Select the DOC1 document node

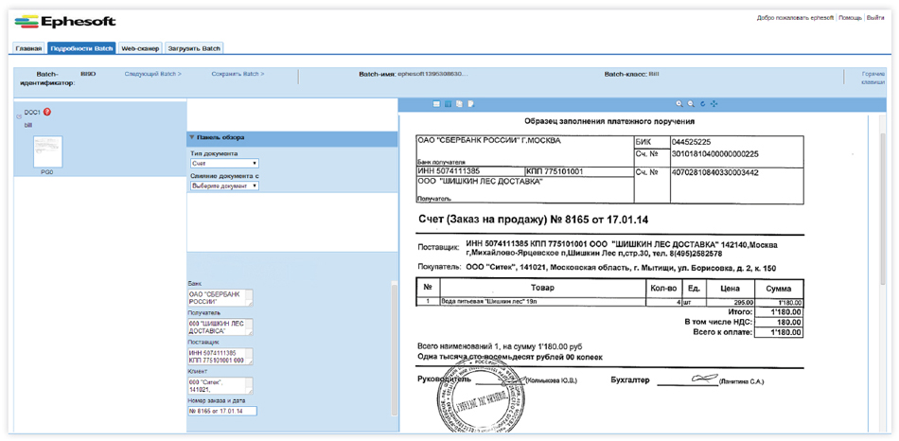32,113
